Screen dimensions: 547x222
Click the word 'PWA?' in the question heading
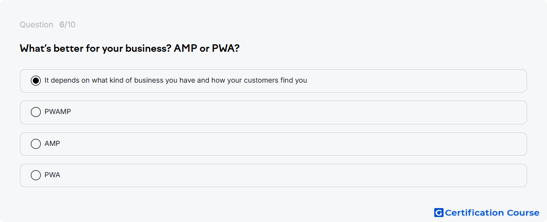(x=226, y=48)
